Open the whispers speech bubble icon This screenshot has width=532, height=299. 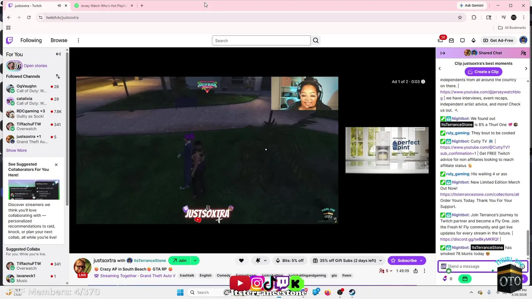(x=463, y=40)
